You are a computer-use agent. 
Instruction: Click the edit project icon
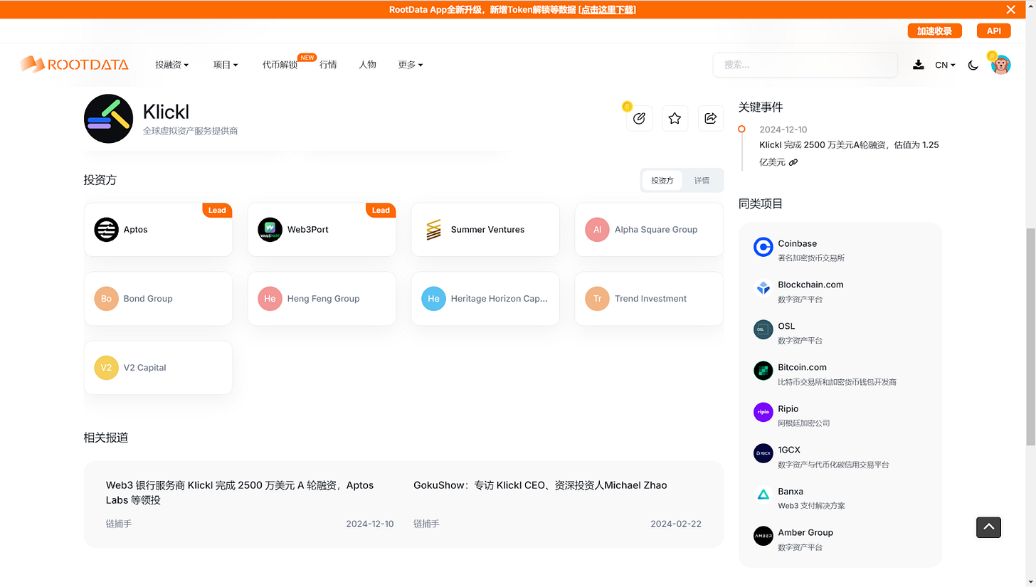[639, 118]
